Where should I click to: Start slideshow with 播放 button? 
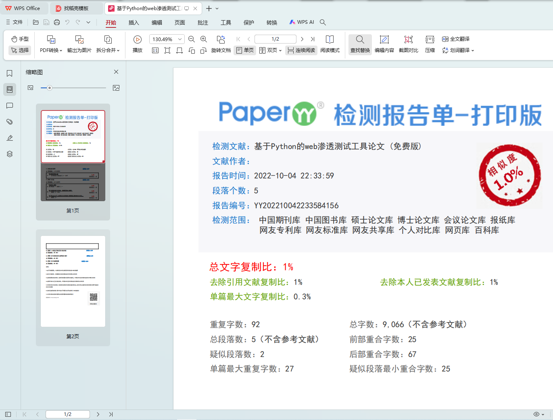[x=138, y=44]
